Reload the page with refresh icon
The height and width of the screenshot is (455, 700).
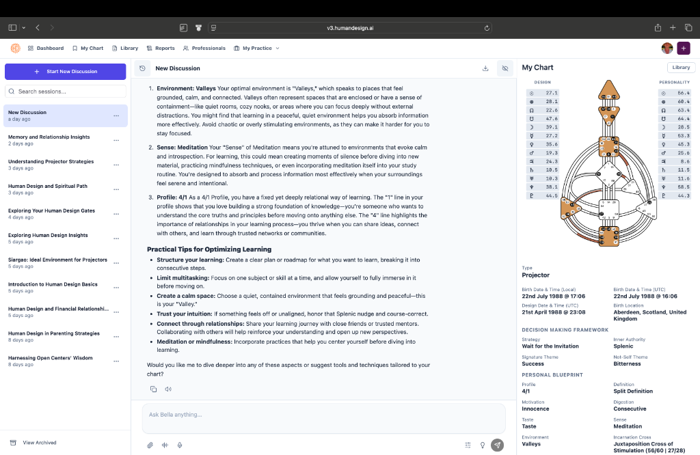487,28
